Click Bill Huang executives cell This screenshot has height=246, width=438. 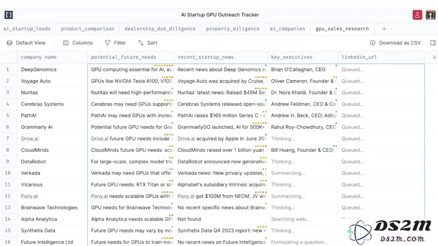tap(303, 150)
